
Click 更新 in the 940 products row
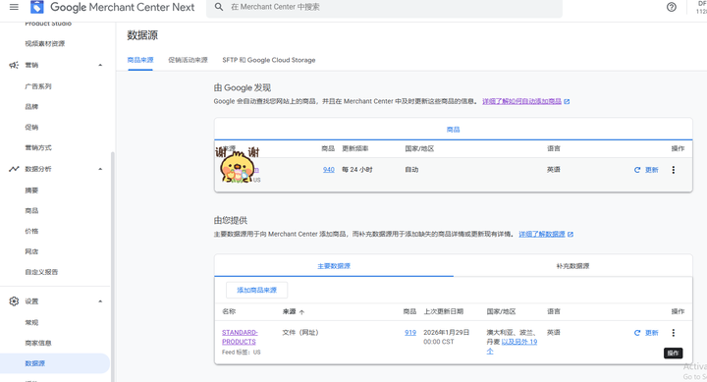(652, 170)
